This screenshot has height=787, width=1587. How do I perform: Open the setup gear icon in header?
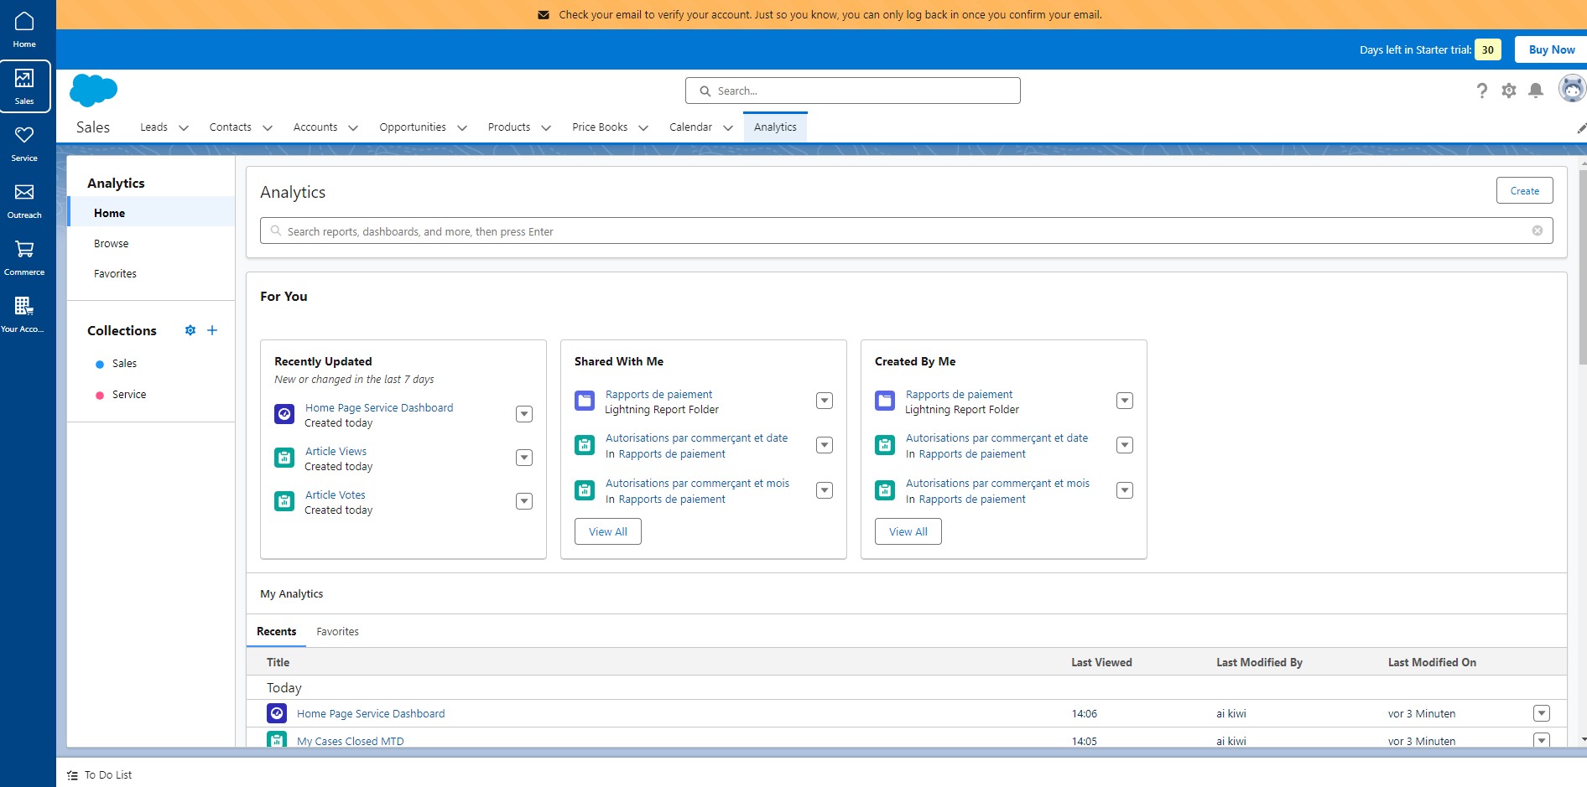click(1509, 91)
